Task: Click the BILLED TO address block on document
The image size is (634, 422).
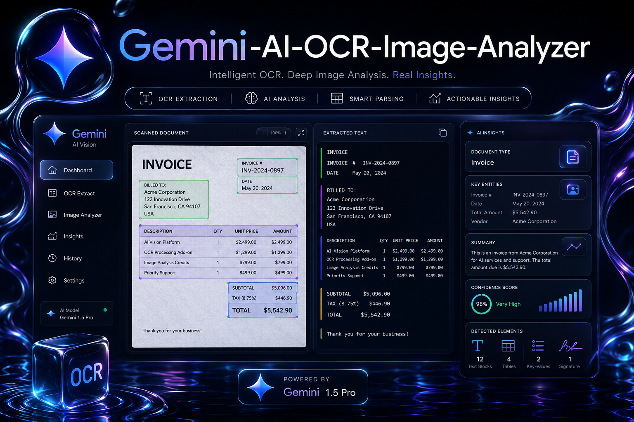Action: (174, 199)
